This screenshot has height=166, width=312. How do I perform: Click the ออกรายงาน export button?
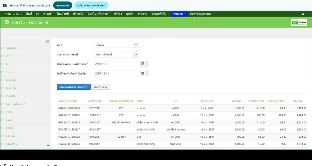(x=101, y=87)
